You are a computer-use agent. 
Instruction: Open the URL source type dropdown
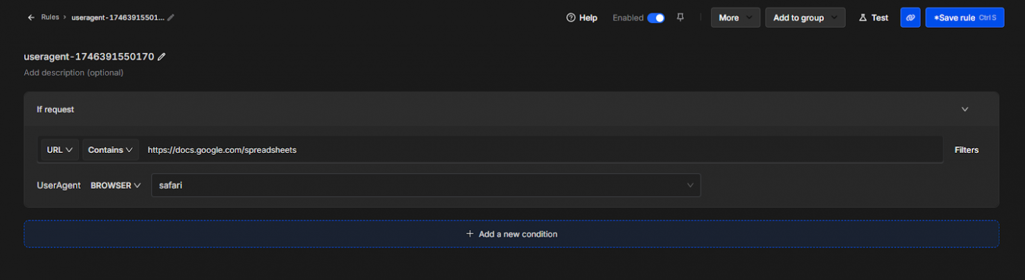point(59,150)
